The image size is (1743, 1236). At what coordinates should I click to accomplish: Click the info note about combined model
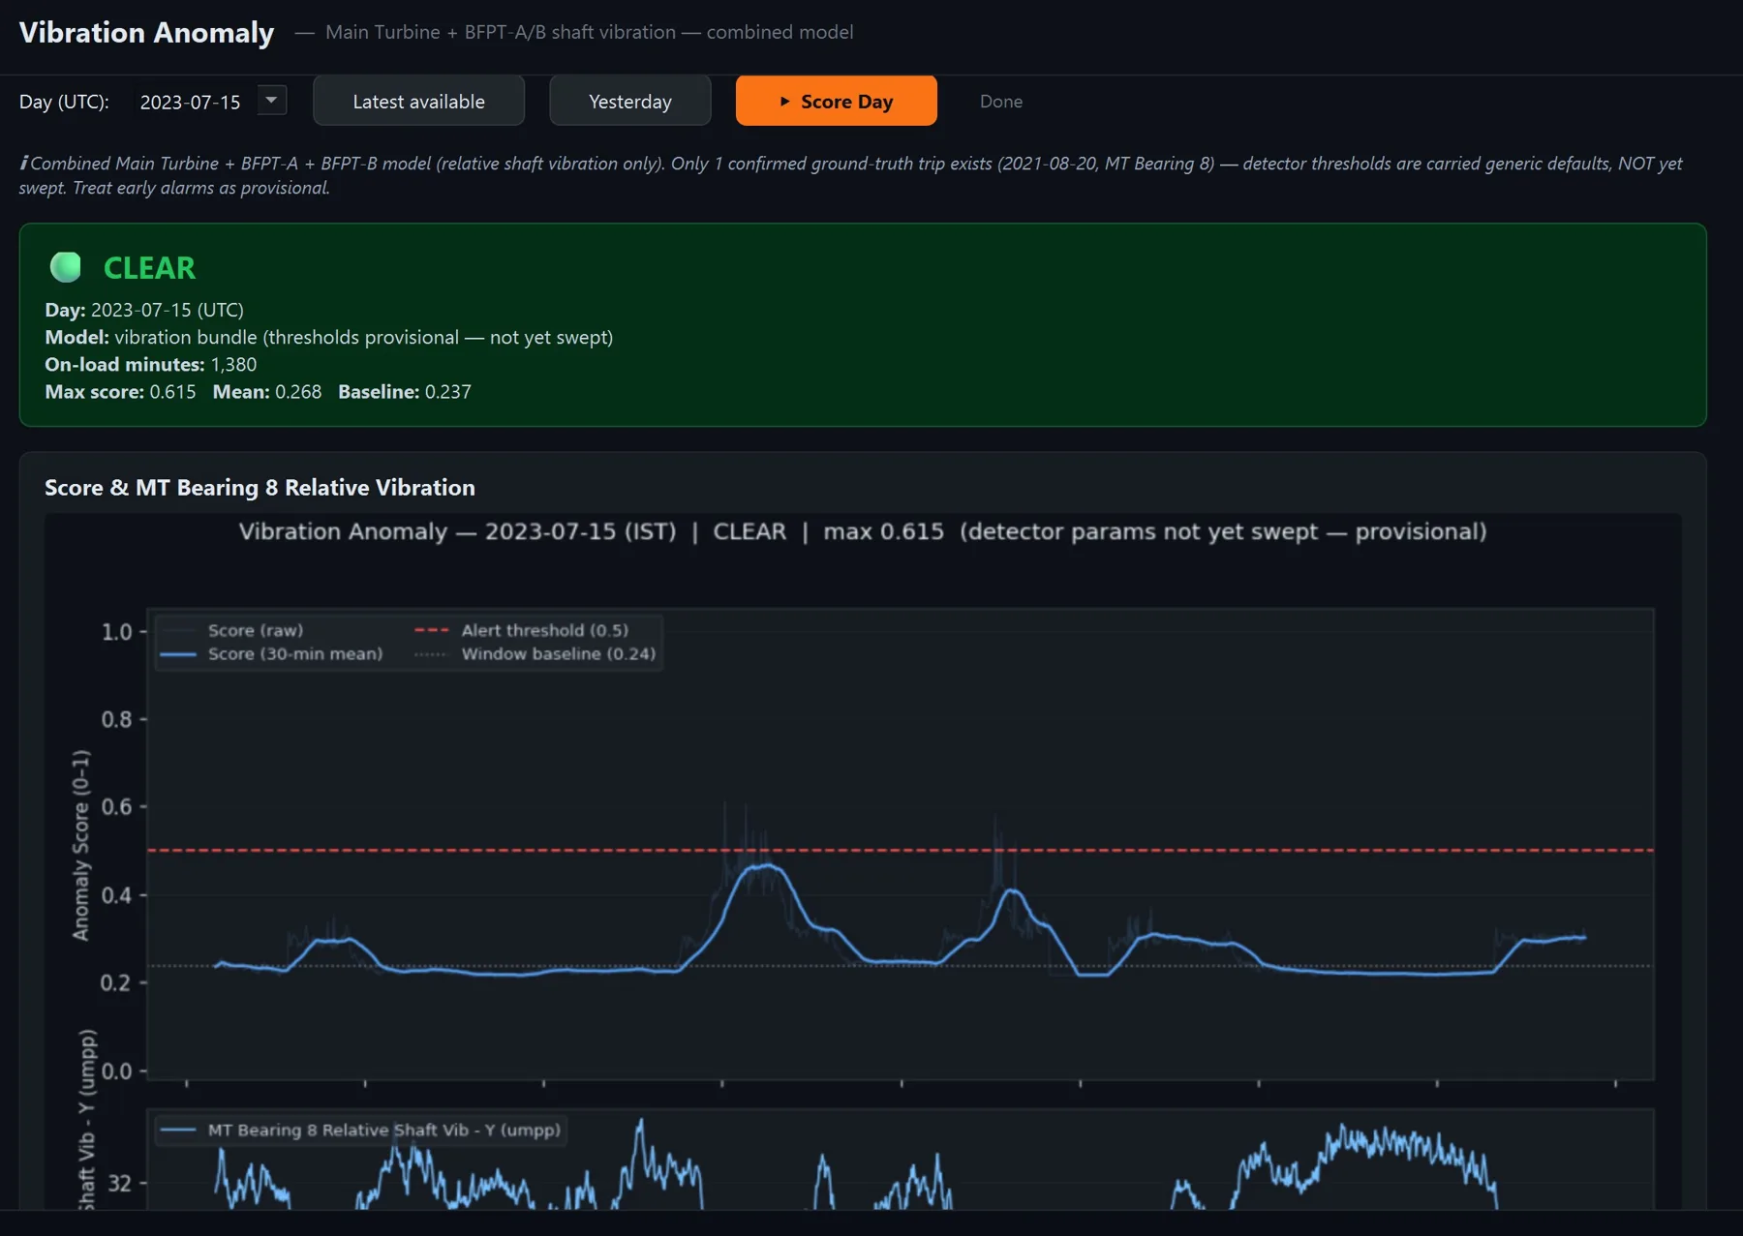pos(850,175)
